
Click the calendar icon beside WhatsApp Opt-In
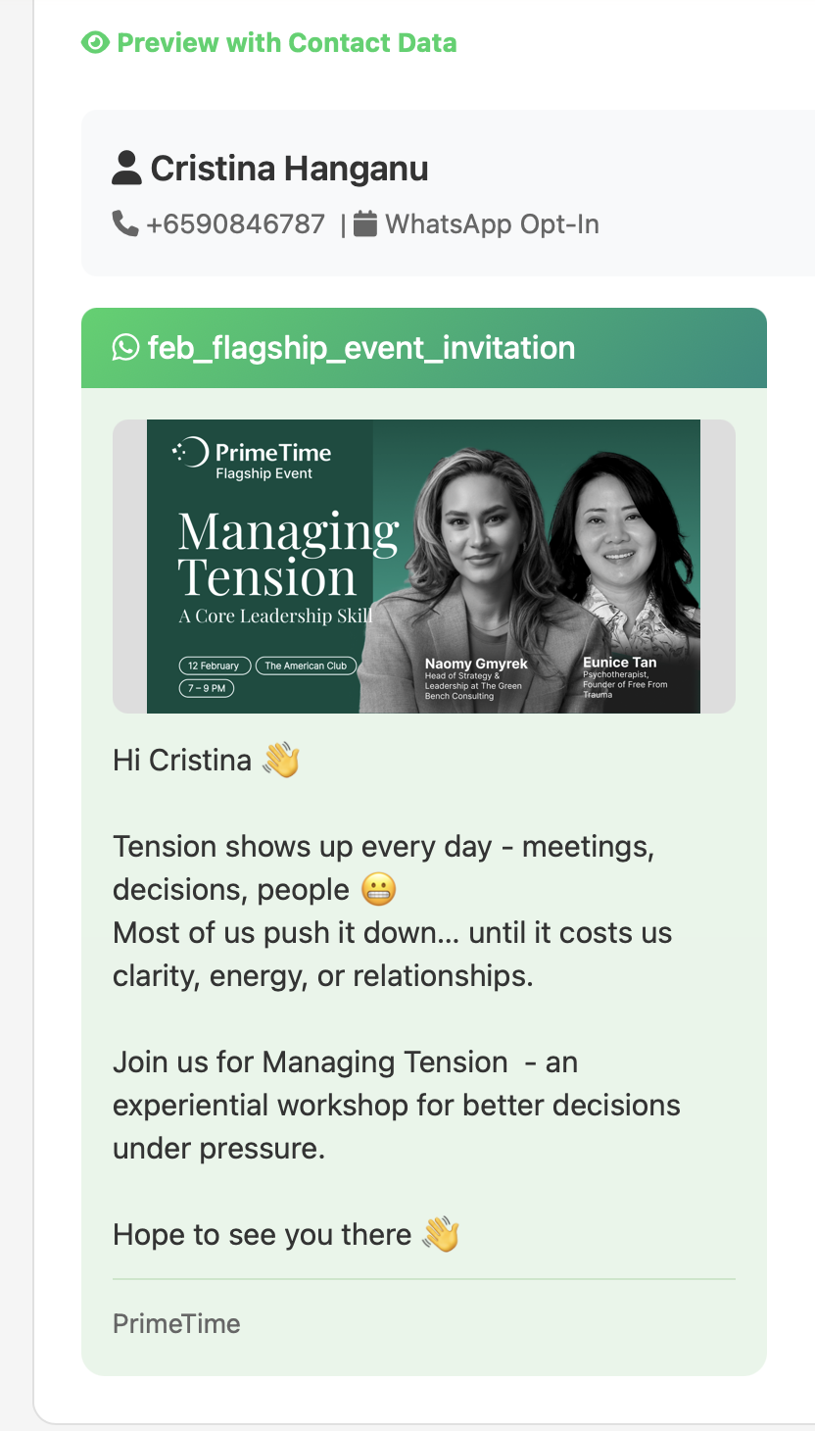click(x=365, y=224)
